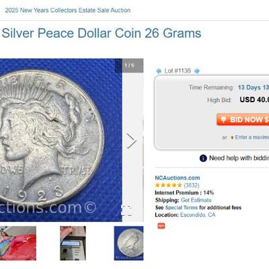Click the main Peace Dollar coin photo

[61, 140]
